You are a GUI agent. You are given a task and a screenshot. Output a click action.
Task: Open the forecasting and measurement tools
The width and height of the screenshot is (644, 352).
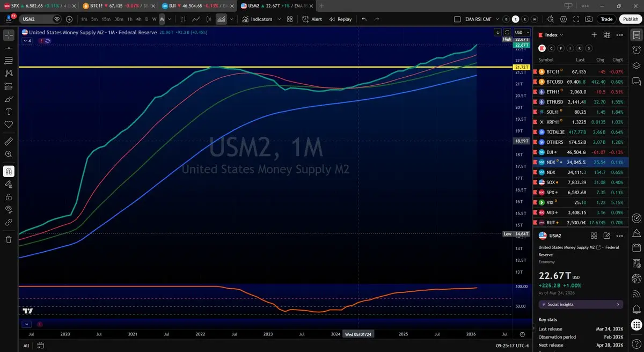[x=9, y=86]
